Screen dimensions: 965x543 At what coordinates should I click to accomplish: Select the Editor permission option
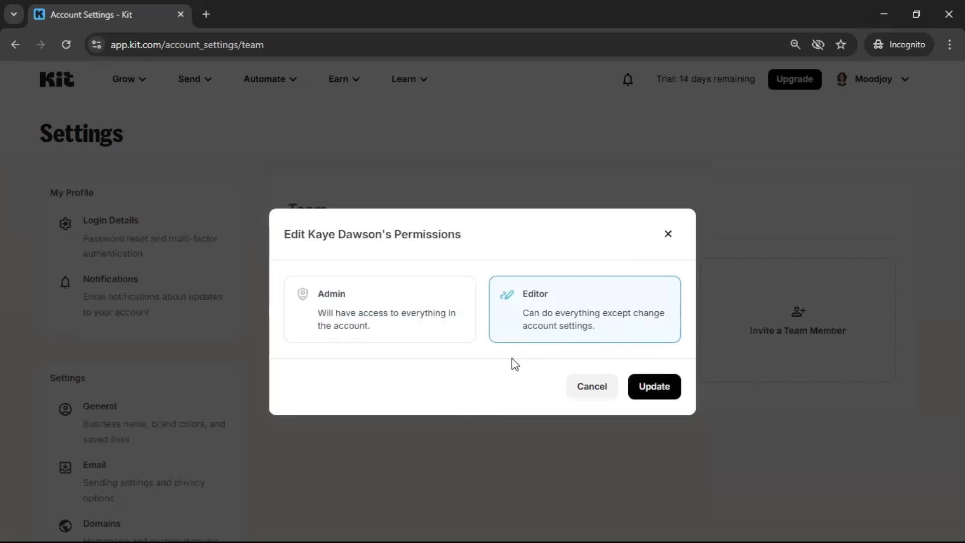click(585, 309)
